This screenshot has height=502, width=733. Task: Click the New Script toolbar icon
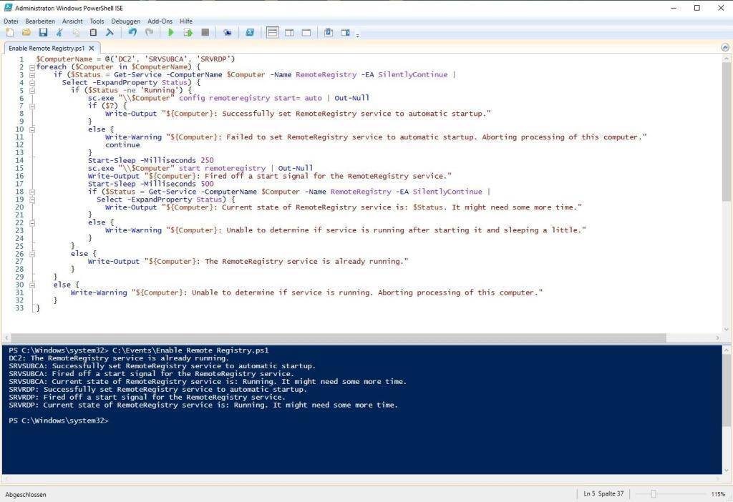click(x=10, y=32)
